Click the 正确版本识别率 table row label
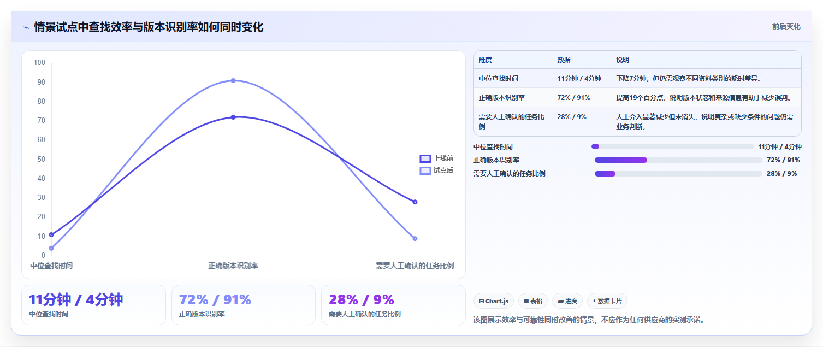823x347 pixels. (x=502, y=98)
